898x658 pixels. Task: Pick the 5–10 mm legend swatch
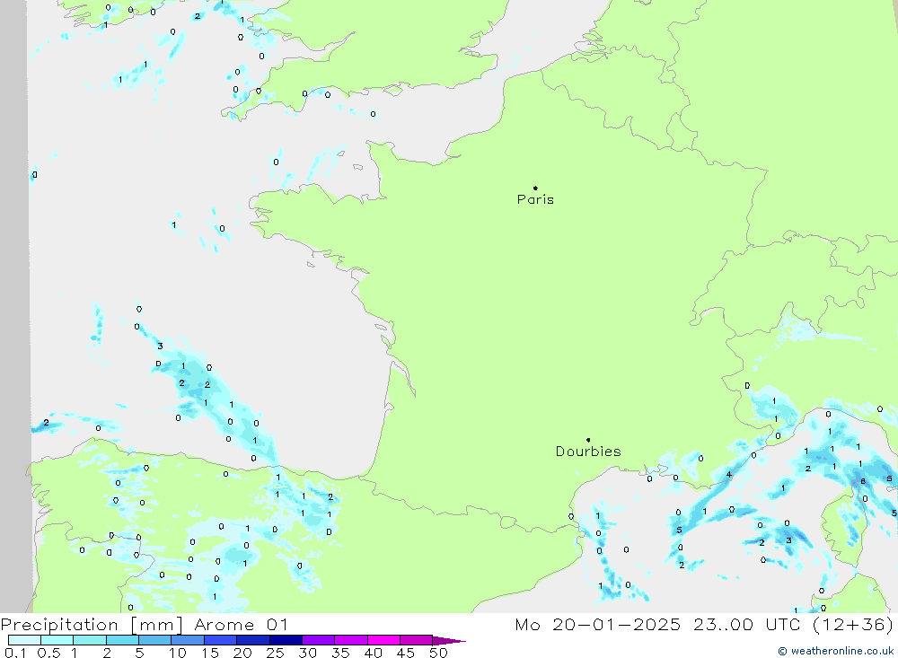pos(155,640)
